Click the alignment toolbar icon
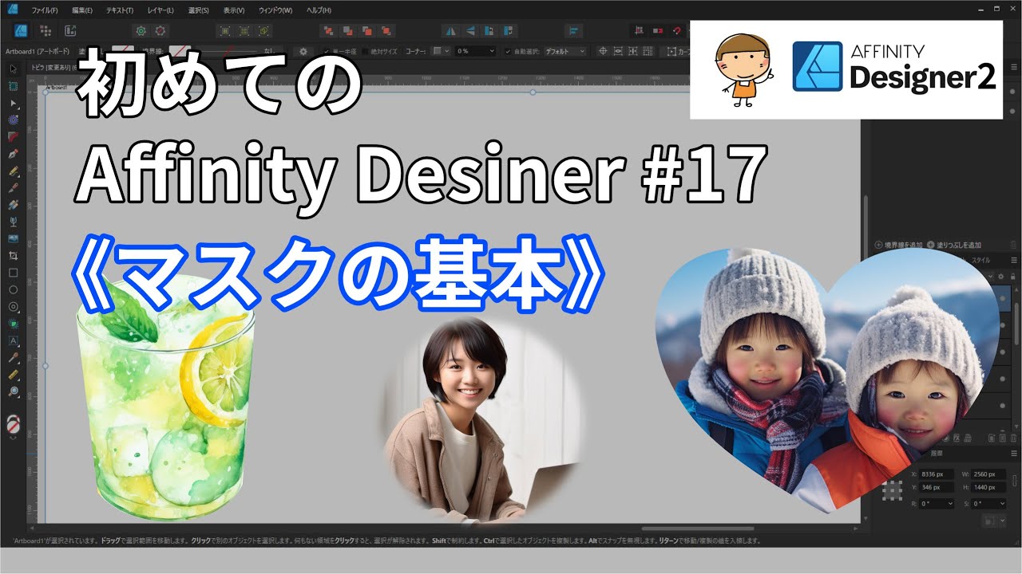Image resolution: width=1022 pixels, height=574 pixels. click(x=572, y=31)
